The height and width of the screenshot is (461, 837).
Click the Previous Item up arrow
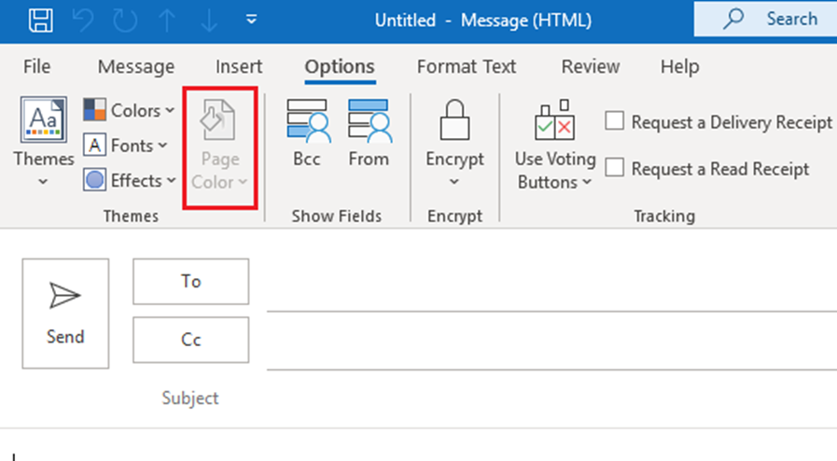pyautogui.click(x=167, y=21)
